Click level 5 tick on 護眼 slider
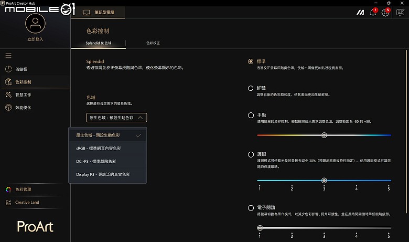The width and height of the screenshot is (409, 242). pos(389,188)
